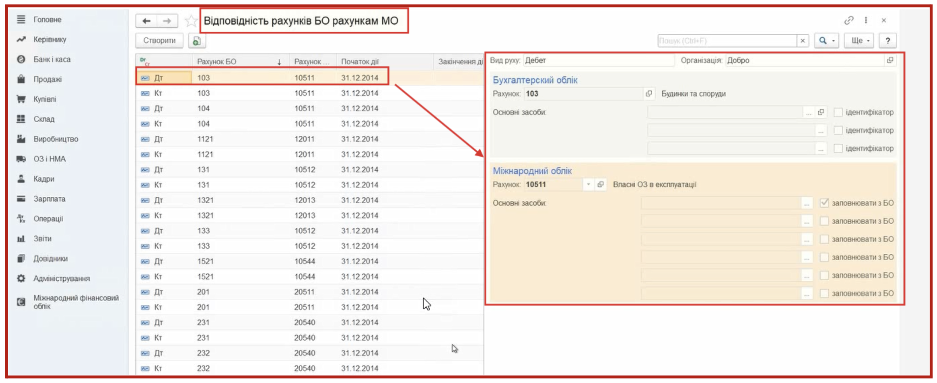Tick the bottom ідентифікатор checkbox
This screenshot has height=383, width=937.
pos(838,148)
